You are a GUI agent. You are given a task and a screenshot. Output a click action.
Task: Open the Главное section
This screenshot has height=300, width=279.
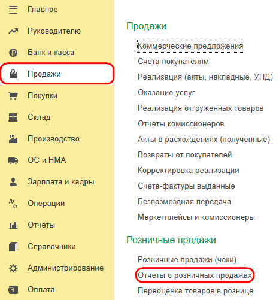click(43, 10)
